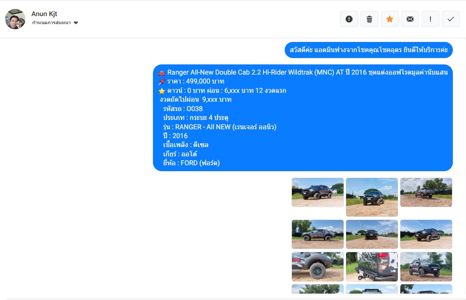Viewport: 466px width, 300px height.
Task: Click the เกียร์ : ออโต้ line
Action: pyautogui.click(x=180, y=154)
